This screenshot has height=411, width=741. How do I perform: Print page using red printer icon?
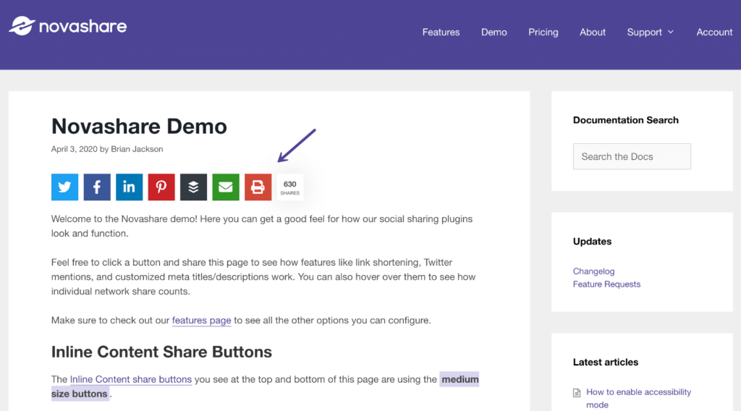coord(258,187)
